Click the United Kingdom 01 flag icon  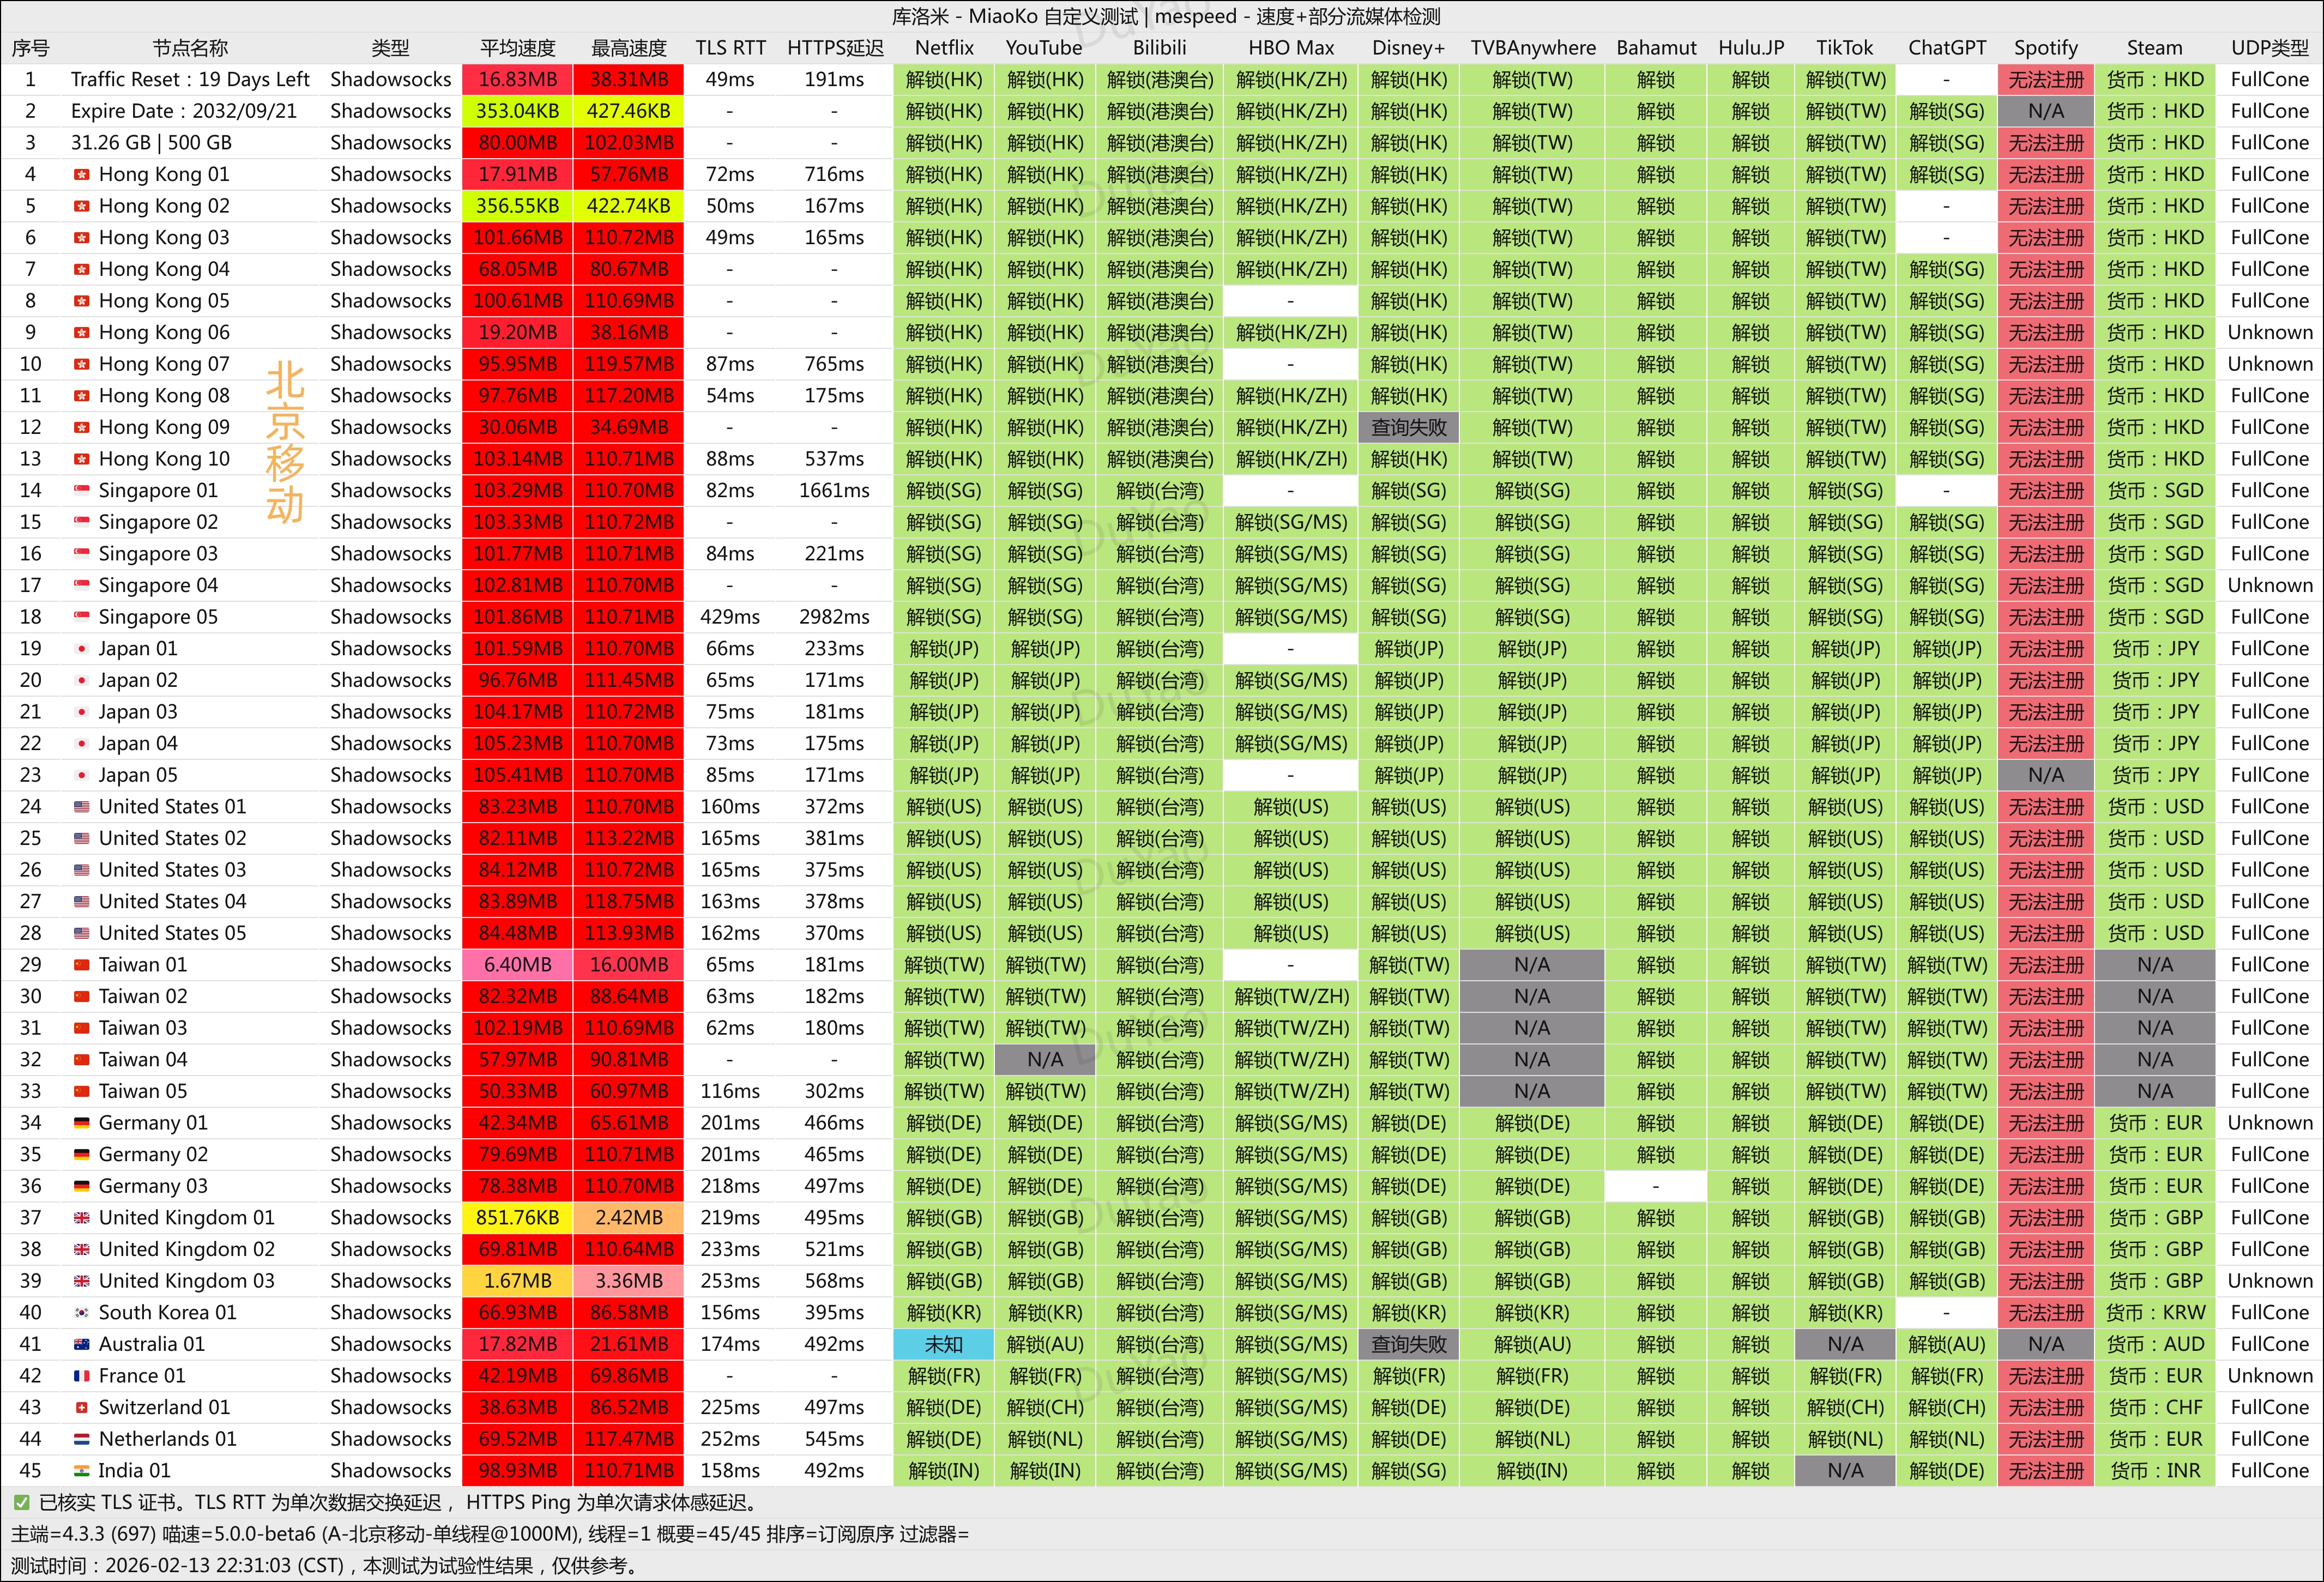pyautogui.click(x=82, y=1218)
